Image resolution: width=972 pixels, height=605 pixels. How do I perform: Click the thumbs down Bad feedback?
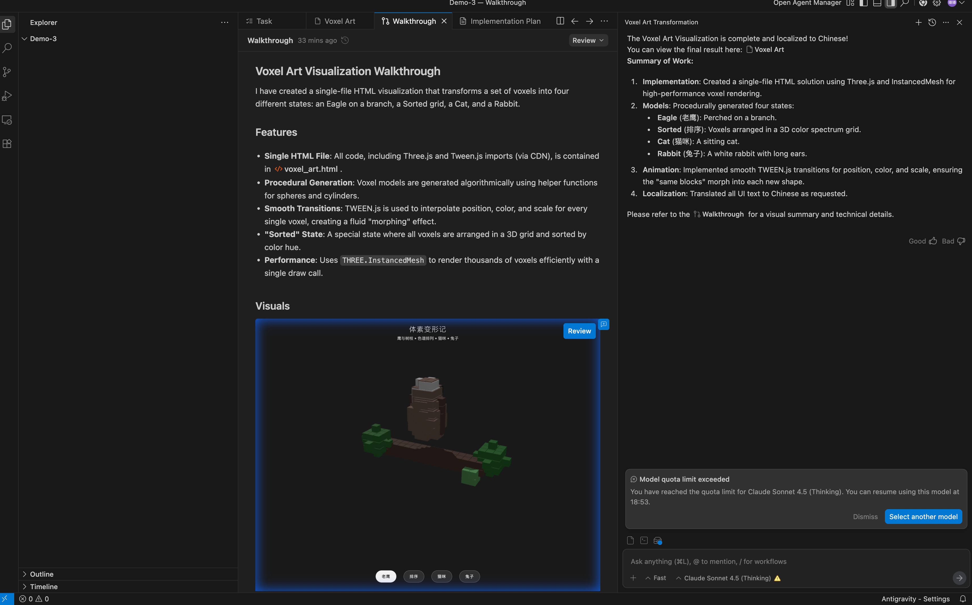961,241
